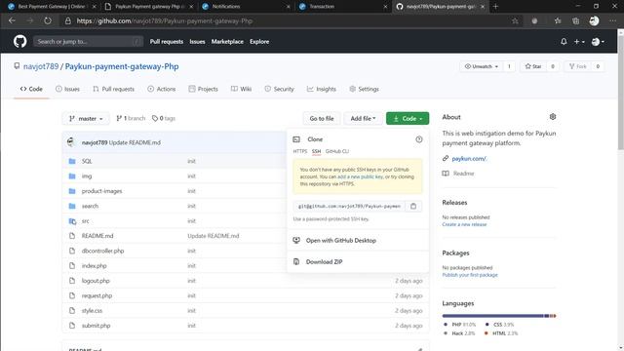Switch to the Transaction browser tab

343,7
